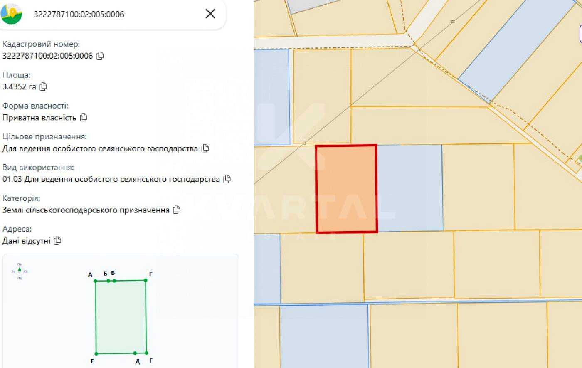Select the blue parcel right of highlighted one
Viewport: 582px width, 368px height.
[x=409, y=188]
